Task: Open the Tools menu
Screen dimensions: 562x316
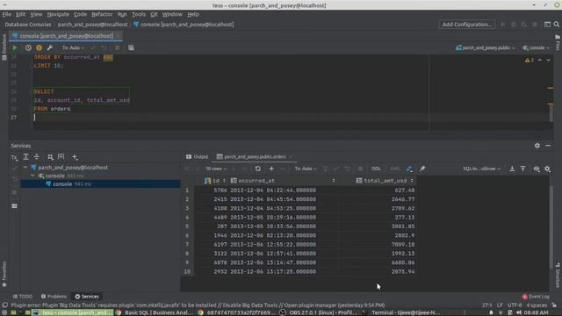Action: tap(139, 14)
